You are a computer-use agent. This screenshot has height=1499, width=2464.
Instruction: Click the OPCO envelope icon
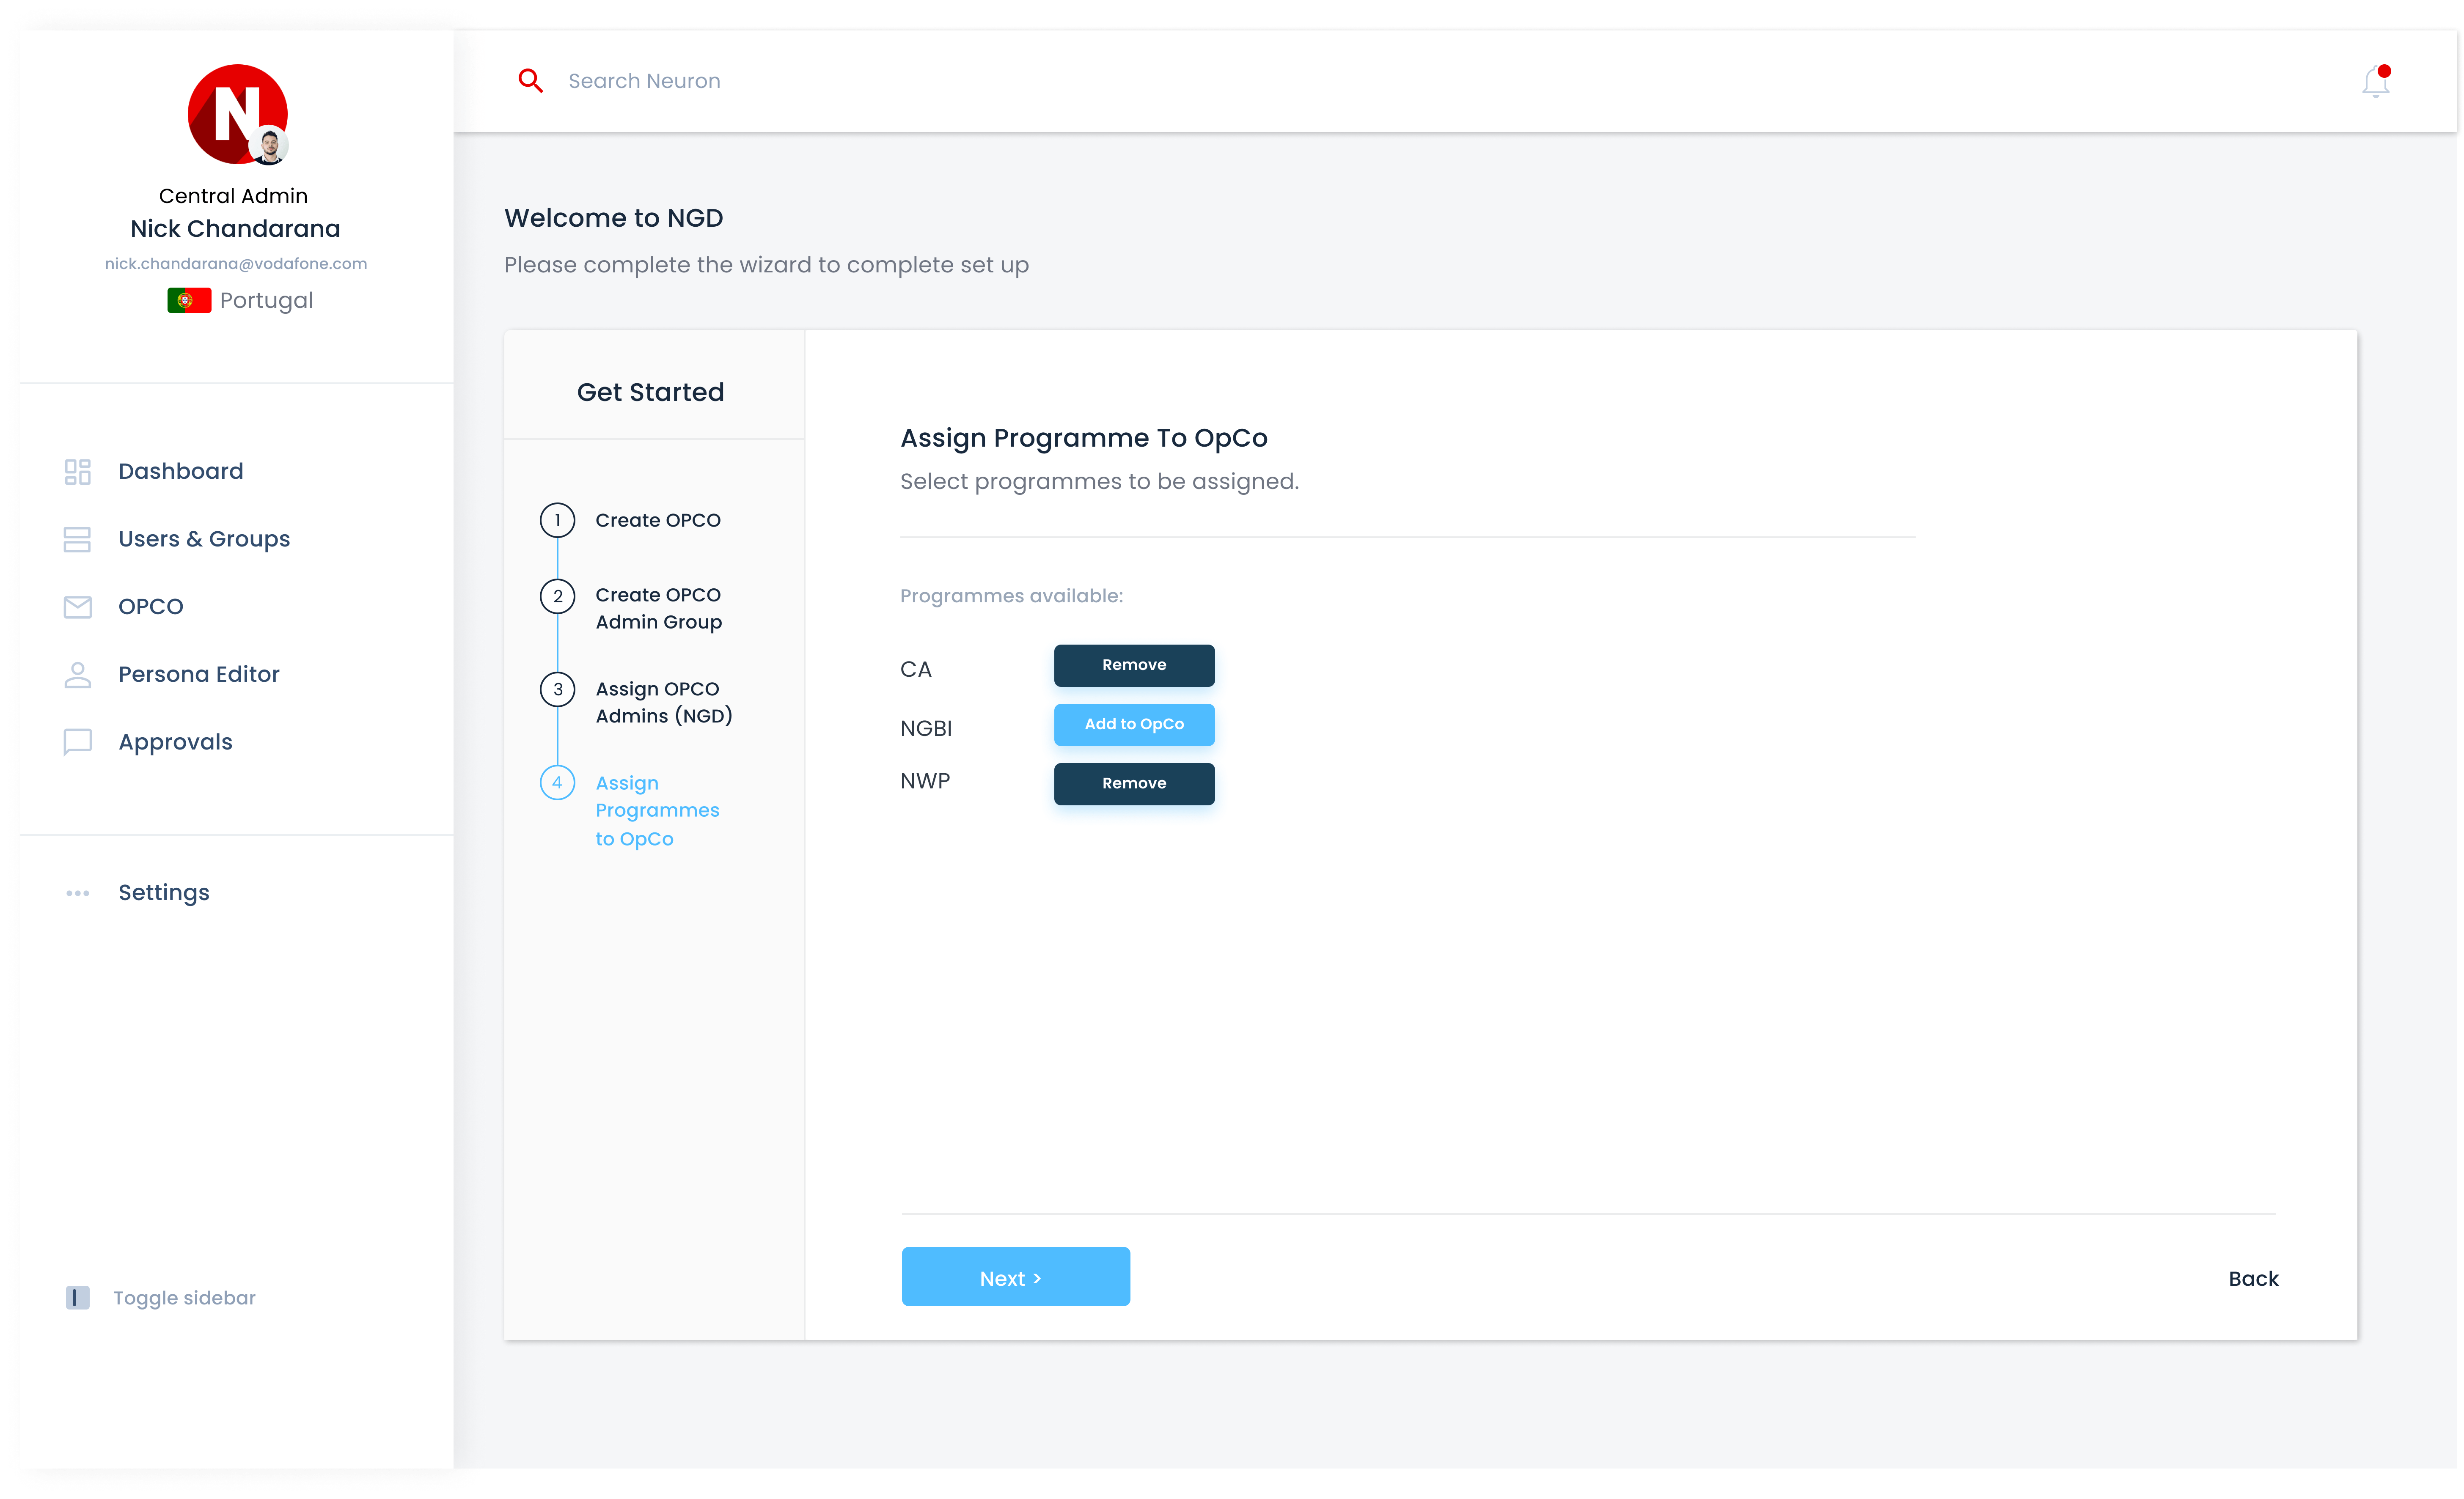coord(77,607)
